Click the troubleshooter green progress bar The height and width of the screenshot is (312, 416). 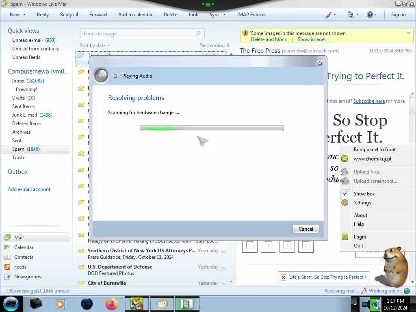click(x=212, y=128)
